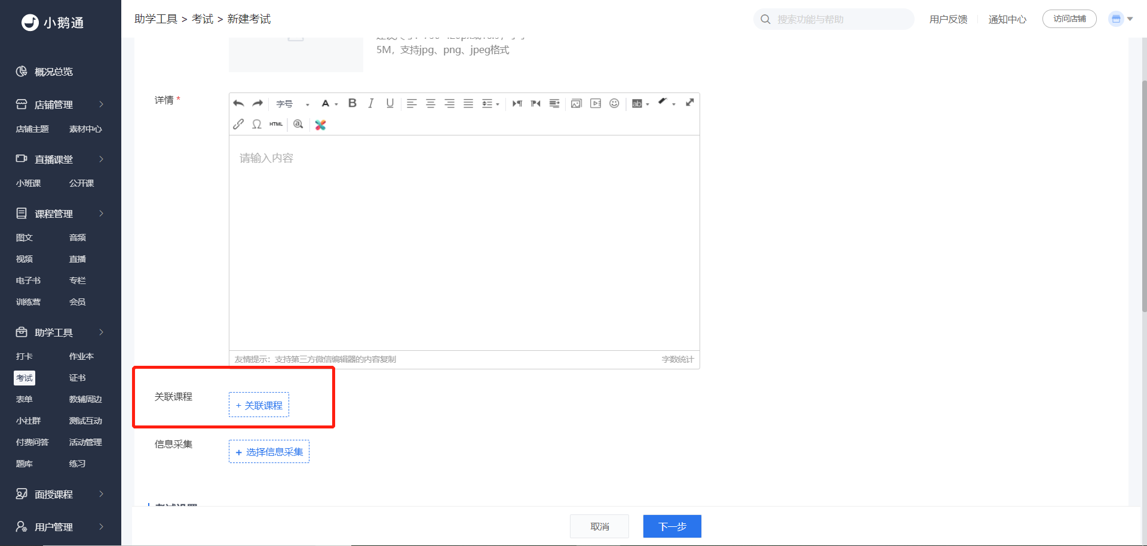The height and width of the screenshot is (546, 1147).
Task: Go to 题库 in sidebar menu
Action: (24, 464)
